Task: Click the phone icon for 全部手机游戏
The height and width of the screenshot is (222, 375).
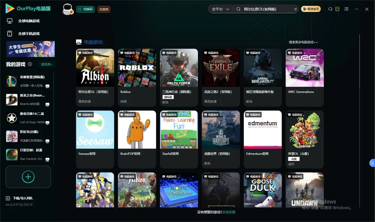Action: 10,33
